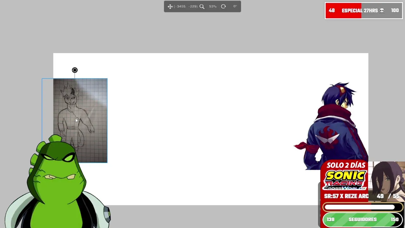This screenshot has height=228, width=405.
Task: Click the rotation handle above the sketch image
Action: tap(75, 70)
